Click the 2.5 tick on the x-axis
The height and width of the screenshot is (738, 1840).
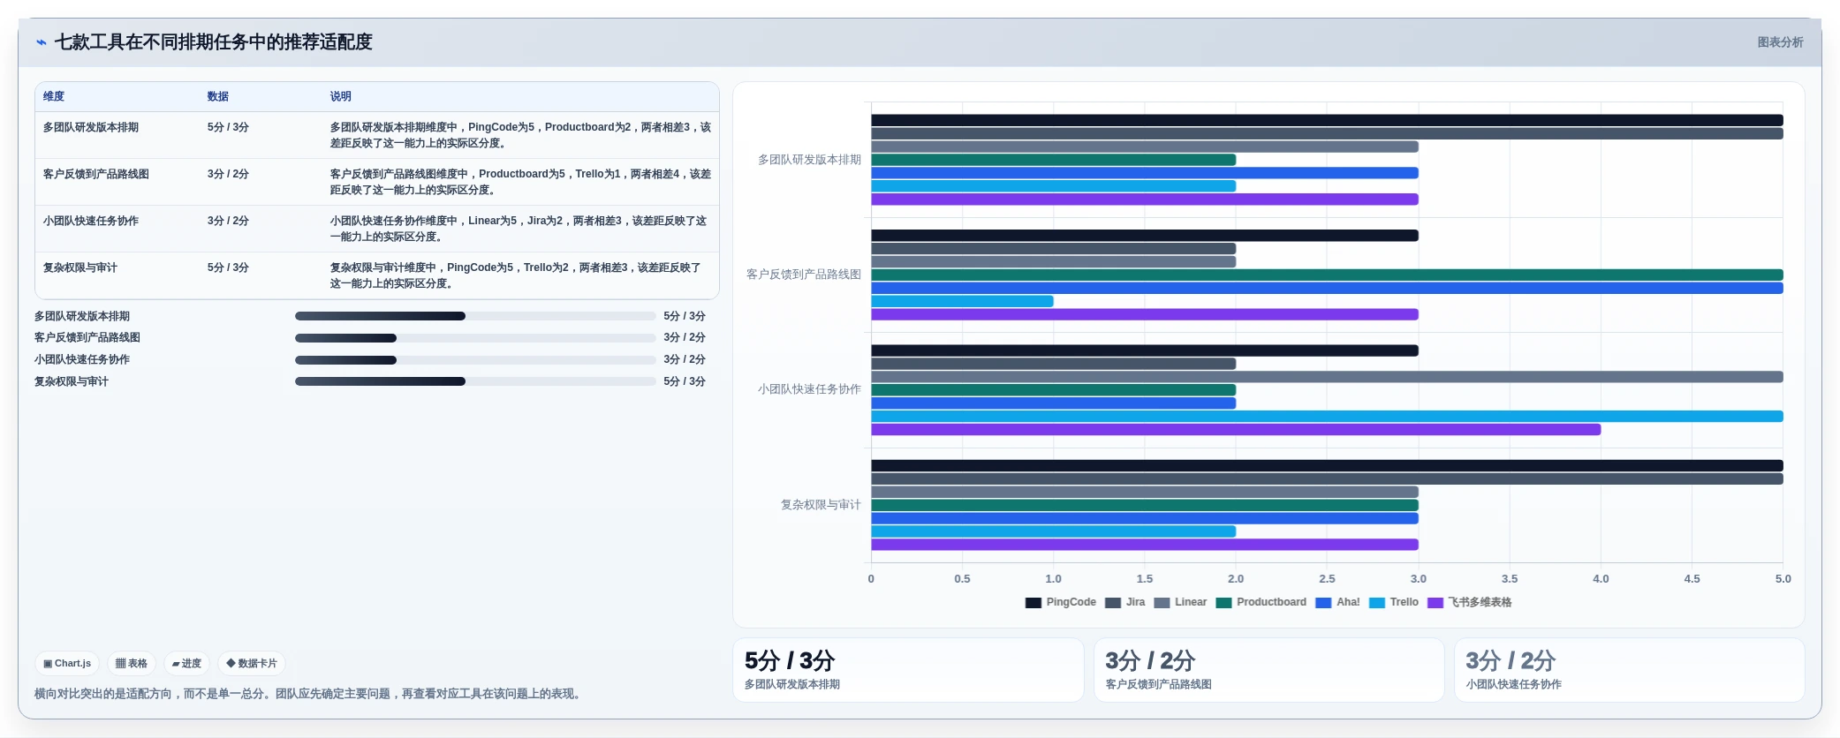point(1327,579)
